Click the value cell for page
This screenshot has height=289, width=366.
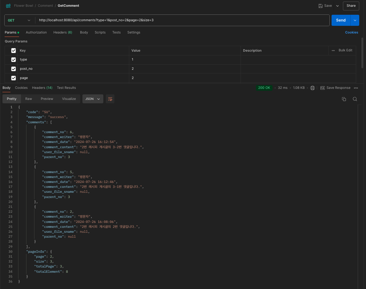[x=185, y=78]
